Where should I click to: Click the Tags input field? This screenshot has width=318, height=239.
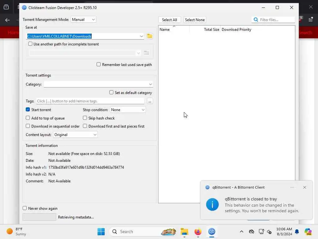(x=90, y=101)
